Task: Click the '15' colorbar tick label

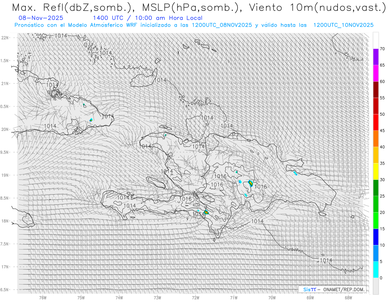Action: click(382, 229)
